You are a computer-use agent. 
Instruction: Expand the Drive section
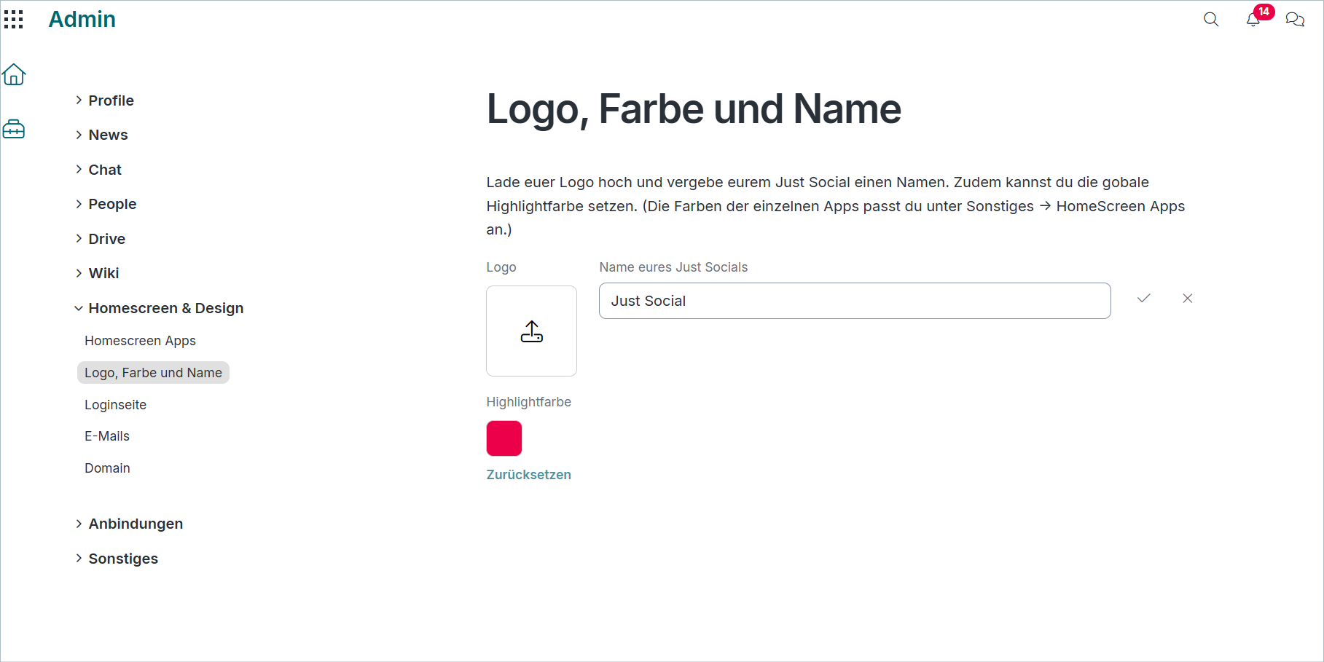(101, 239)
